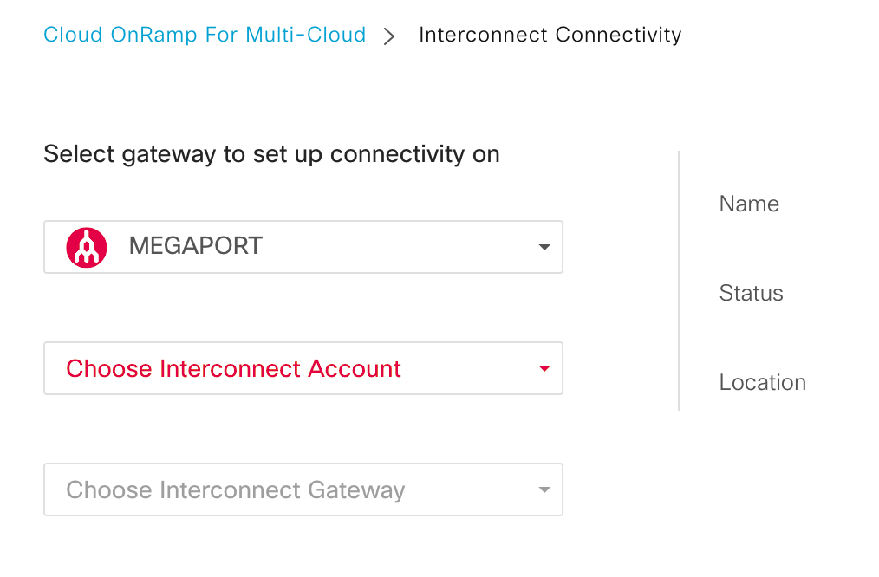Click inside the MEGAPORT gateway field

pyautogui.click(x=303, y=247)
